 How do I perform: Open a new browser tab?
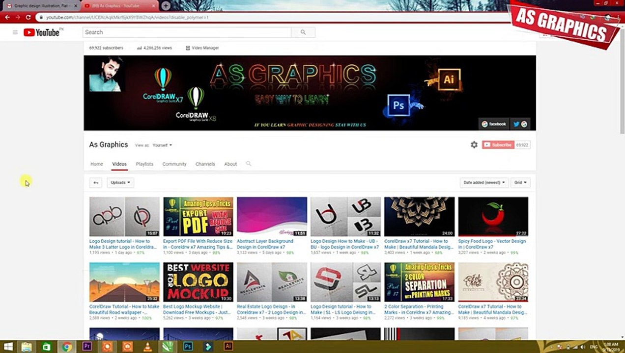pos(166,6)
